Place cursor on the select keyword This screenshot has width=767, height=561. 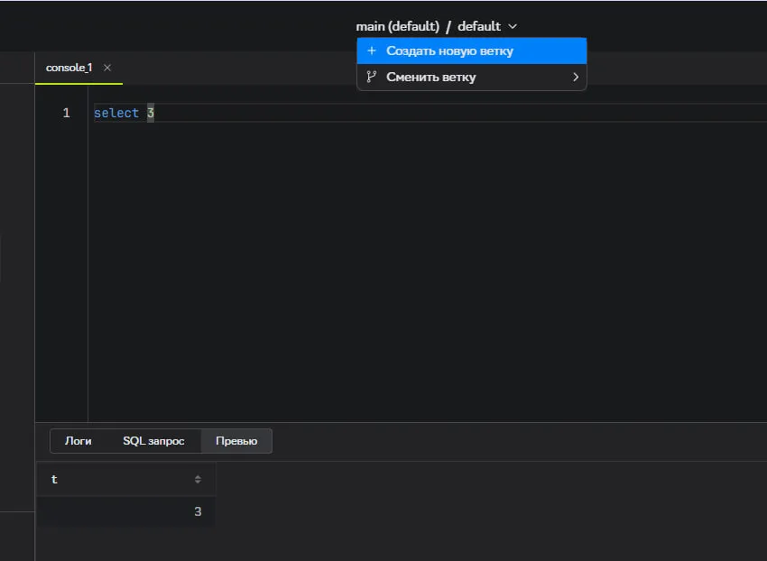click(116, 114)
